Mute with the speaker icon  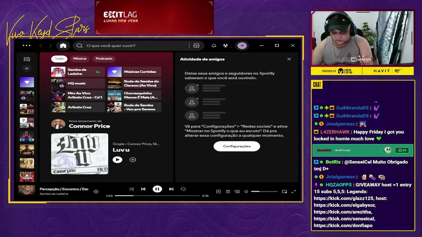tap(246, 191)
